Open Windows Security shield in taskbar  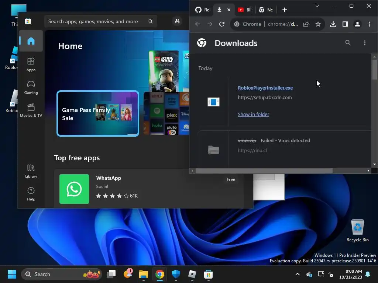pyautogui.click(x=176, y=274)
